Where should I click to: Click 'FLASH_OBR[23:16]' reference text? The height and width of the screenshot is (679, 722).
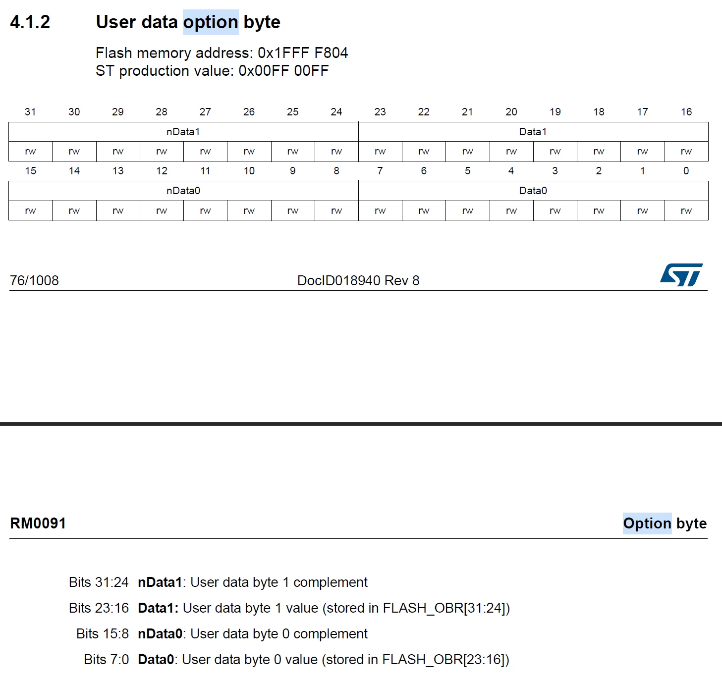point(444,660)
